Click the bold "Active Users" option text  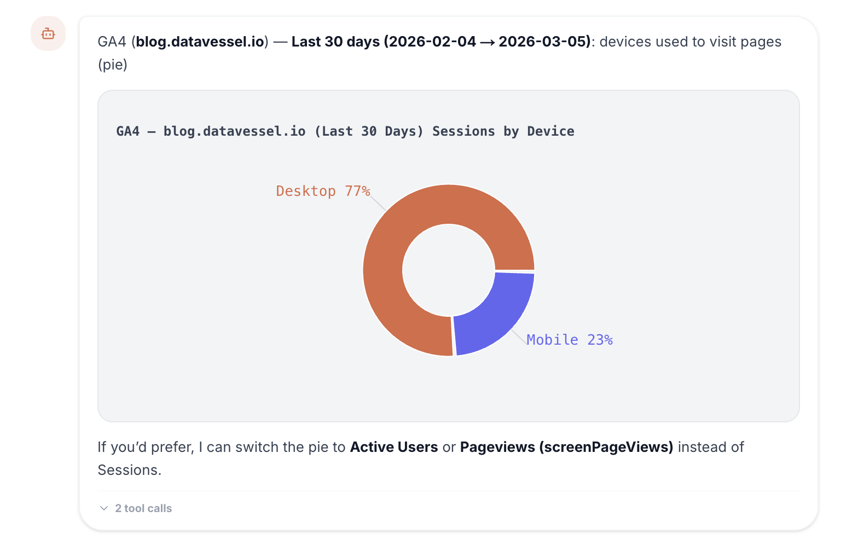pyautogui.click(x=393, y=447)
